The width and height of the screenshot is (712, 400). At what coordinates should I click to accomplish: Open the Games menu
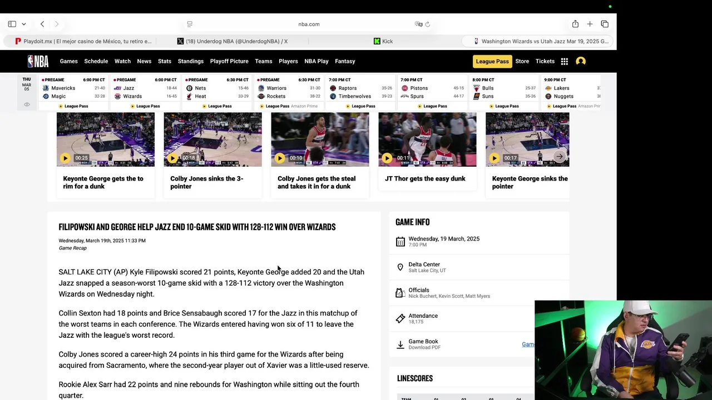[x=69, y=61]
